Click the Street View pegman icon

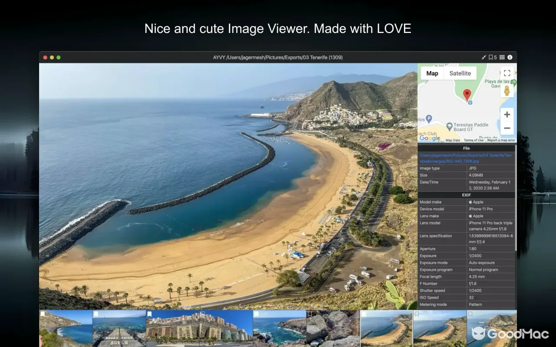[x=507, y=91]
